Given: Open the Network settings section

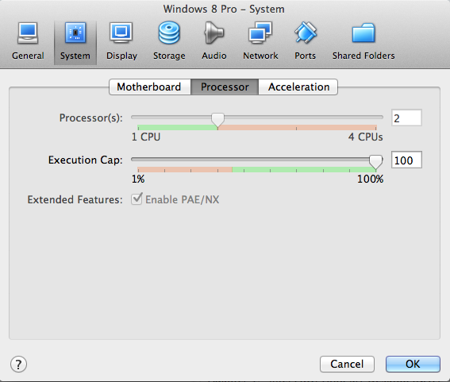Looking at the screenshot, I should click(x=260, y=41).
